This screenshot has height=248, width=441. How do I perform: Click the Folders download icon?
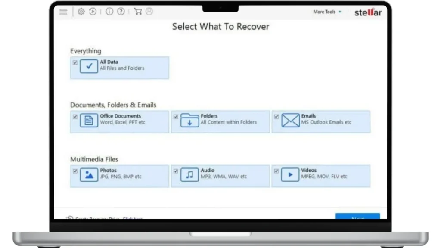189,121
